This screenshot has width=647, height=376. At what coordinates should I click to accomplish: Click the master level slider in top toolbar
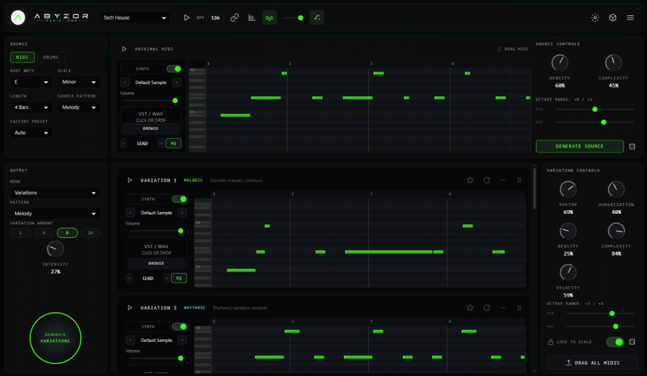coord(294,18)
